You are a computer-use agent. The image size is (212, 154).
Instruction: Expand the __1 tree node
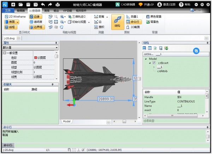[x=154, y=67]
